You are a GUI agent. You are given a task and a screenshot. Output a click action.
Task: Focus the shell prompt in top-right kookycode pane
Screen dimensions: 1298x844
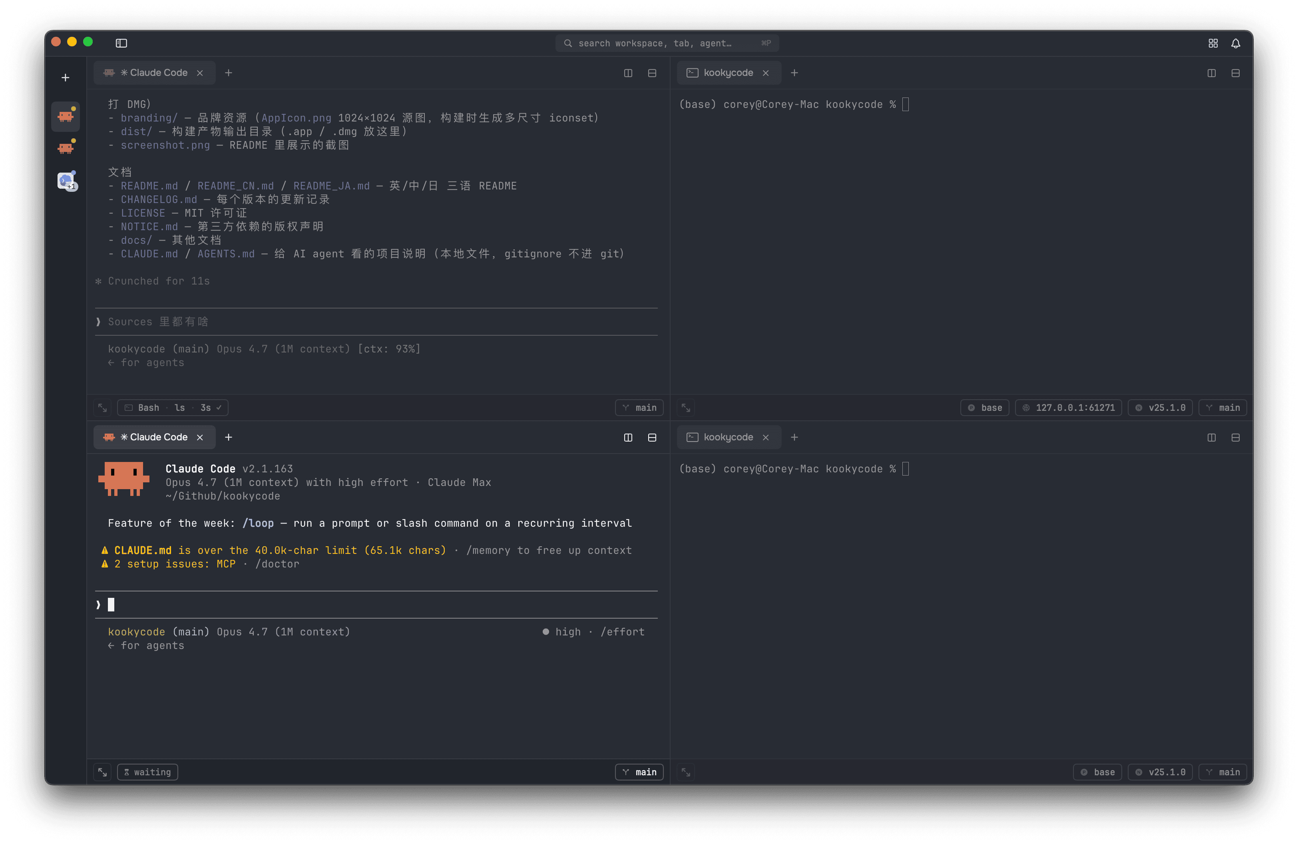point(794,104)
